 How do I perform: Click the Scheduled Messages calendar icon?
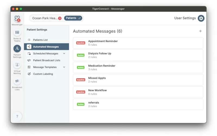[29, 53]
